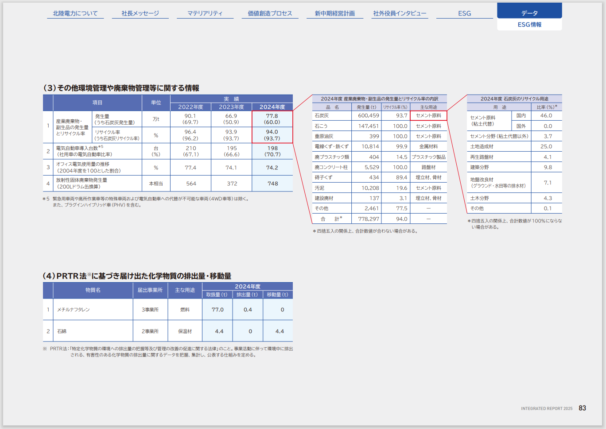606x429 pixels.
Task: Click the page number 83
Action: coord(582,408)
